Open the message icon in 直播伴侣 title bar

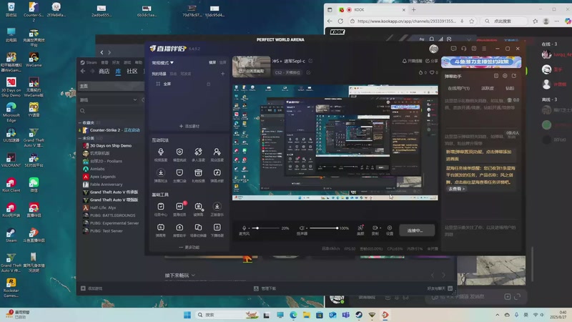[453, 48]
